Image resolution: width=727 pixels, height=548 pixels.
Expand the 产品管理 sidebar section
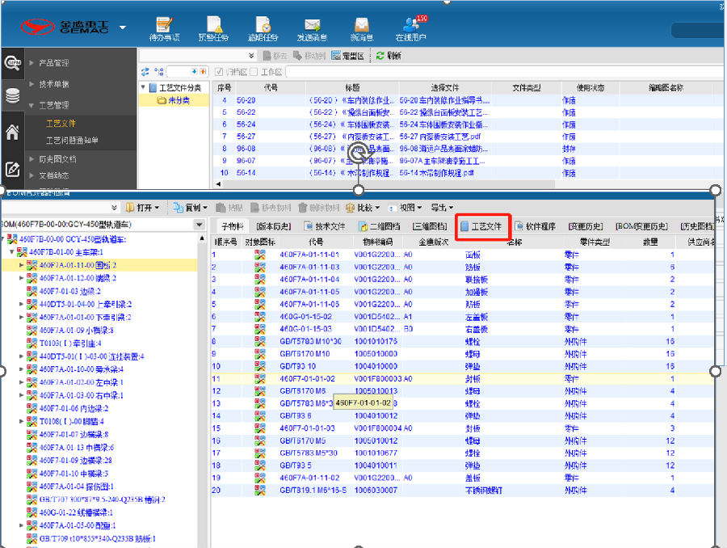click(x=54, y=63)
